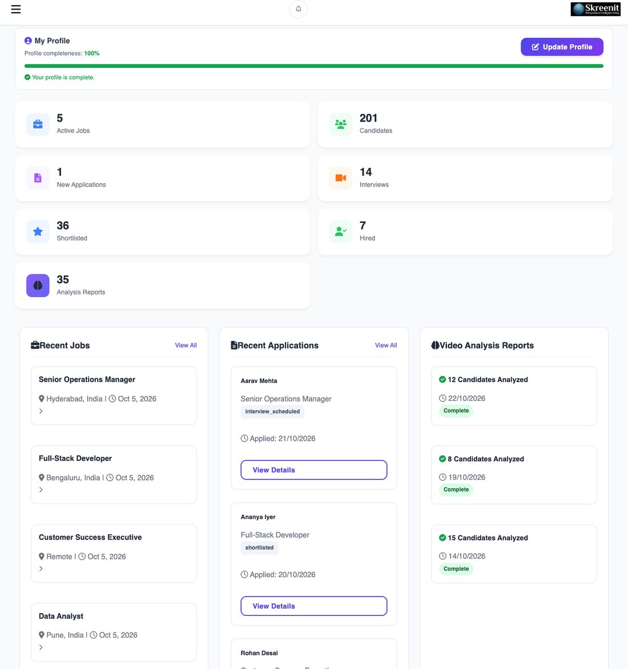
Task: Click location pin for Pune, India
Action: [x=42, y=635]
